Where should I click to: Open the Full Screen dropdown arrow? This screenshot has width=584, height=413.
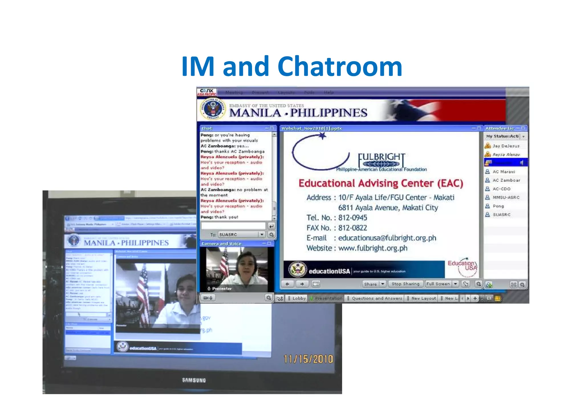(x=456, y=284)
